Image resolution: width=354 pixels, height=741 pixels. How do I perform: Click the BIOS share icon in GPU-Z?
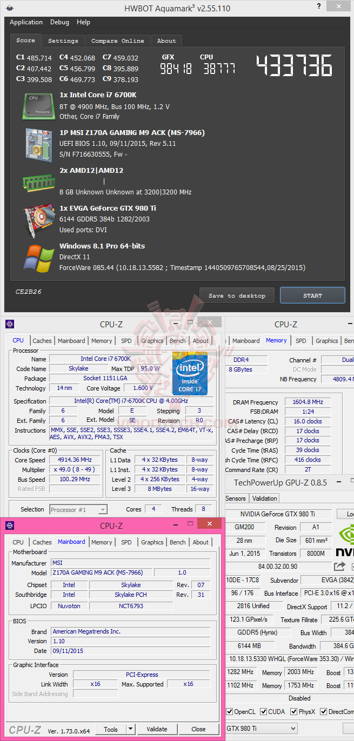[339, 566]
